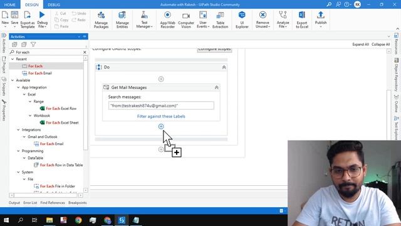The height and width of the screenshot is (226, 401).
Task: Open Manage Entities
Action: [x=122, y=19]
